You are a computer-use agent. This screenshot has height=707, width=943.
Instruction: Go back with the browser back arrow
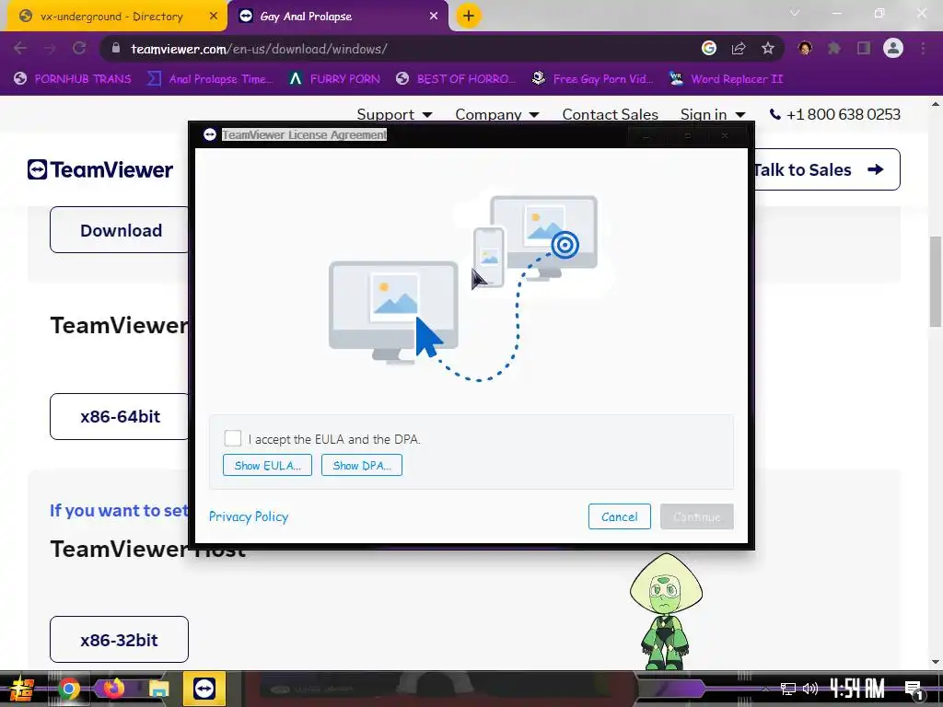(20, 48)
